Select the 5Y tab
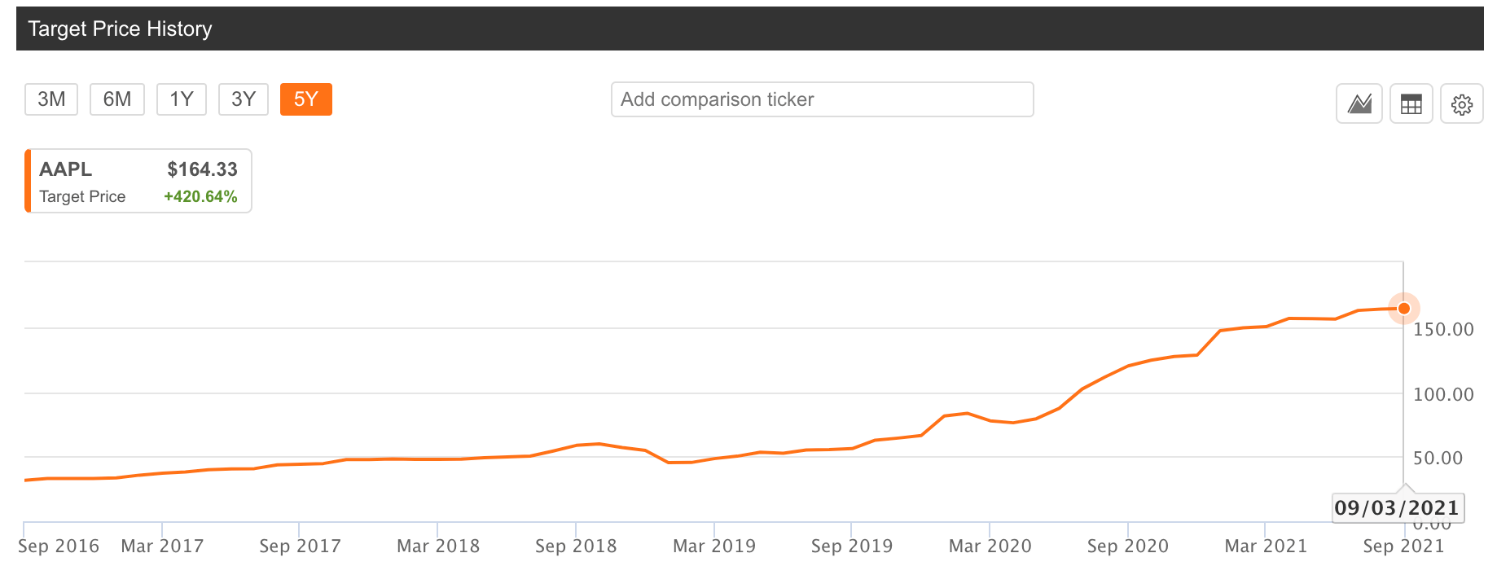 305,99
